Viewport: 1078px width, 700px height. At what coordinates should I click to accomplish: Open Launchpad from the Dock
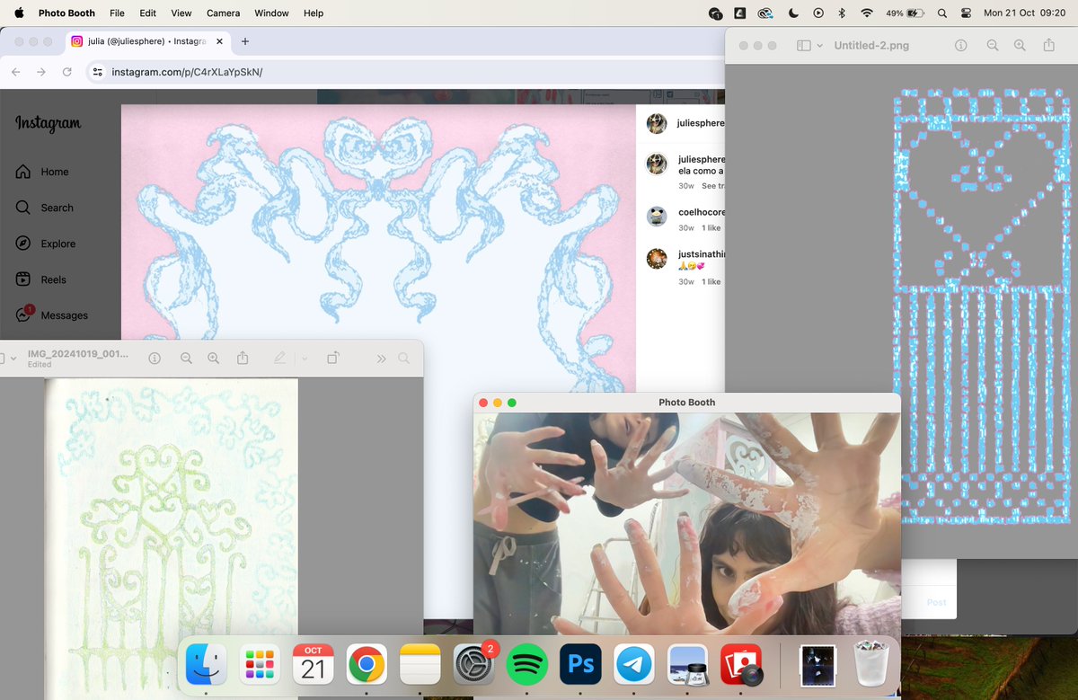(x=260, y=665)
